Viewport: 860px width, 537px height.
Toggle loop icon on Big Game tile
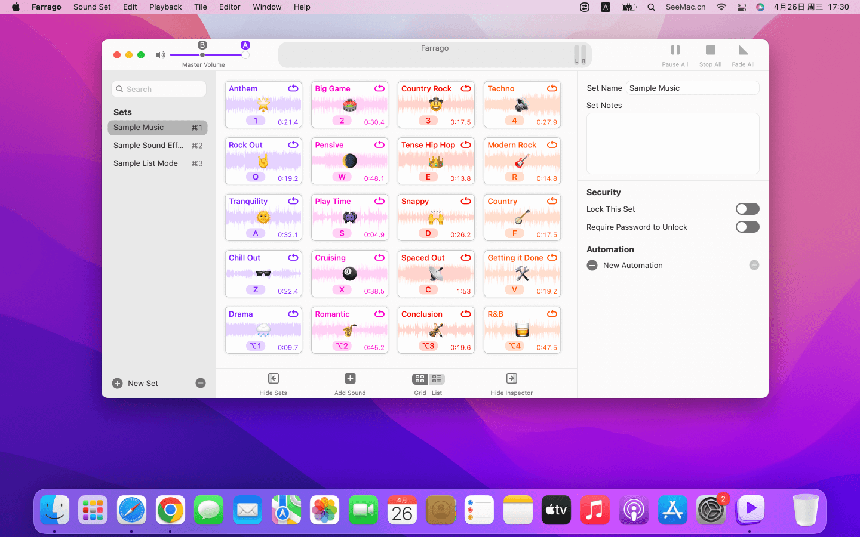pos(379,88)
